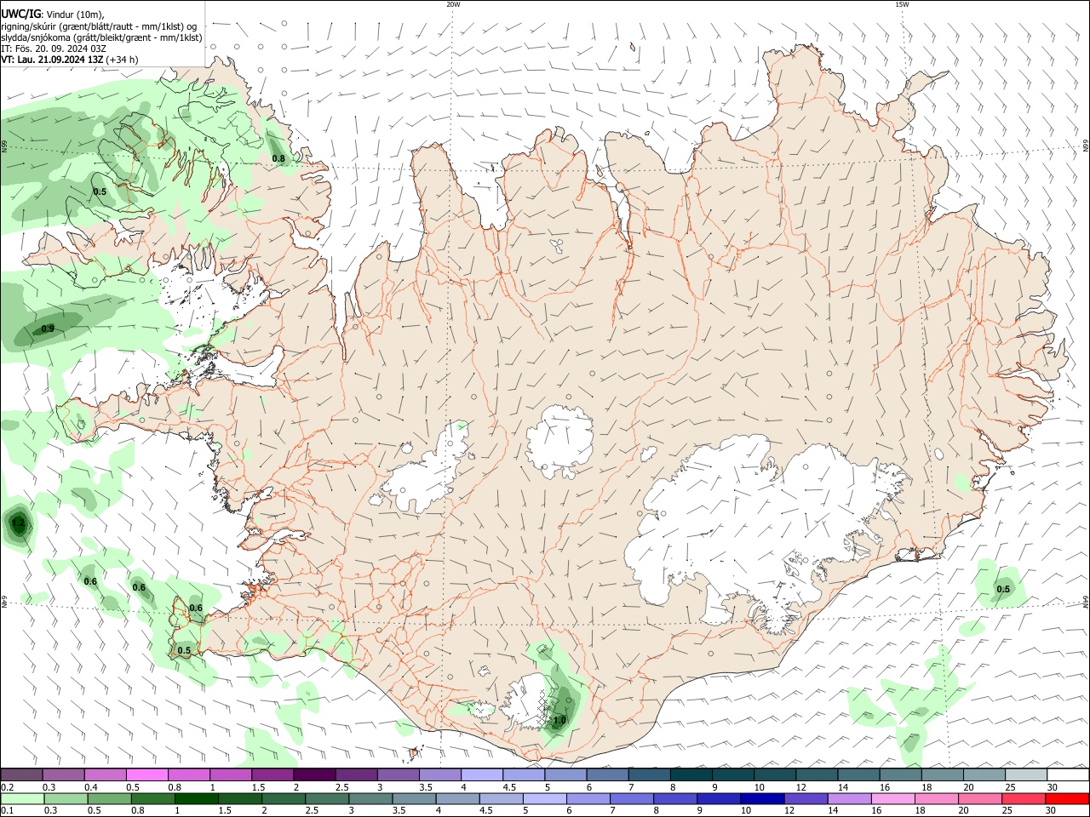This screenshot has height=817, width=1090.
Task: Click the slydda/snjókoma legend description line
Action: [x=101, y=37]
